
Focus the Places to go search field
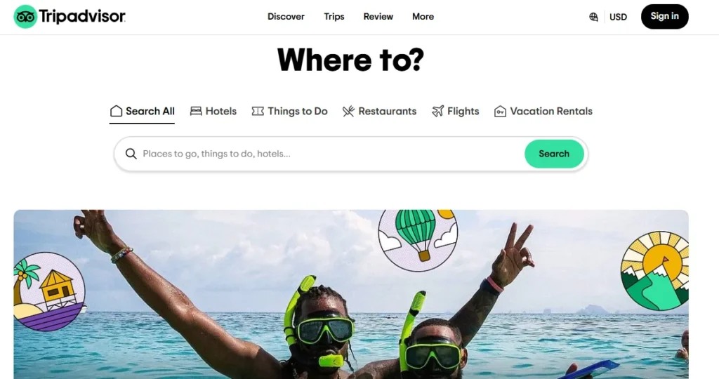330,154
